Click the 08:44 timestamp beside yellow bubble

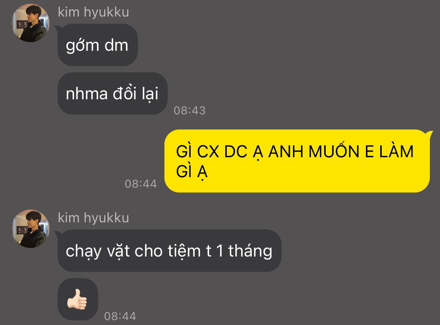(x=141, y=184)
